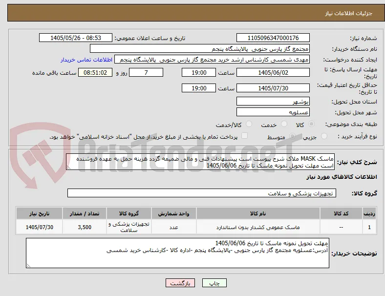The width and height of the screenshot is (385, 296).
Task: Select the جزیی purchase type radio
Action: coord(324,136)
